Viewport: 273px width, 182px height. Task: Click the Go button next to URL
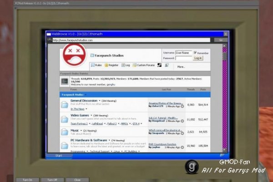[x=221, y=40]
